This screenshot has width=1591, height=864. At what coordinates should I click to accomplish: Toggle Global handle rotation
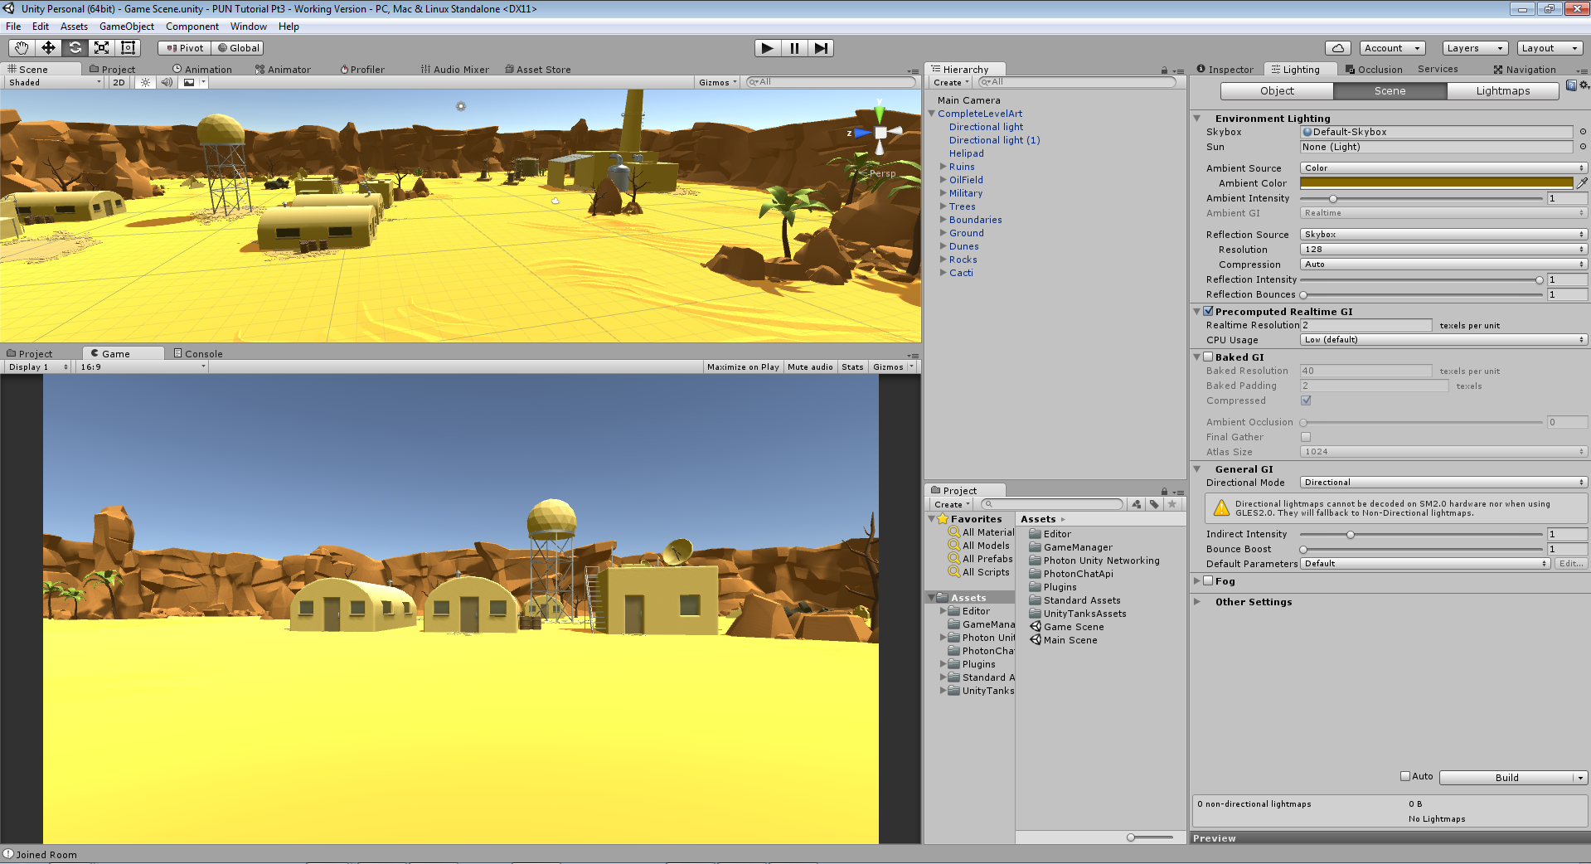coord(238,48)
